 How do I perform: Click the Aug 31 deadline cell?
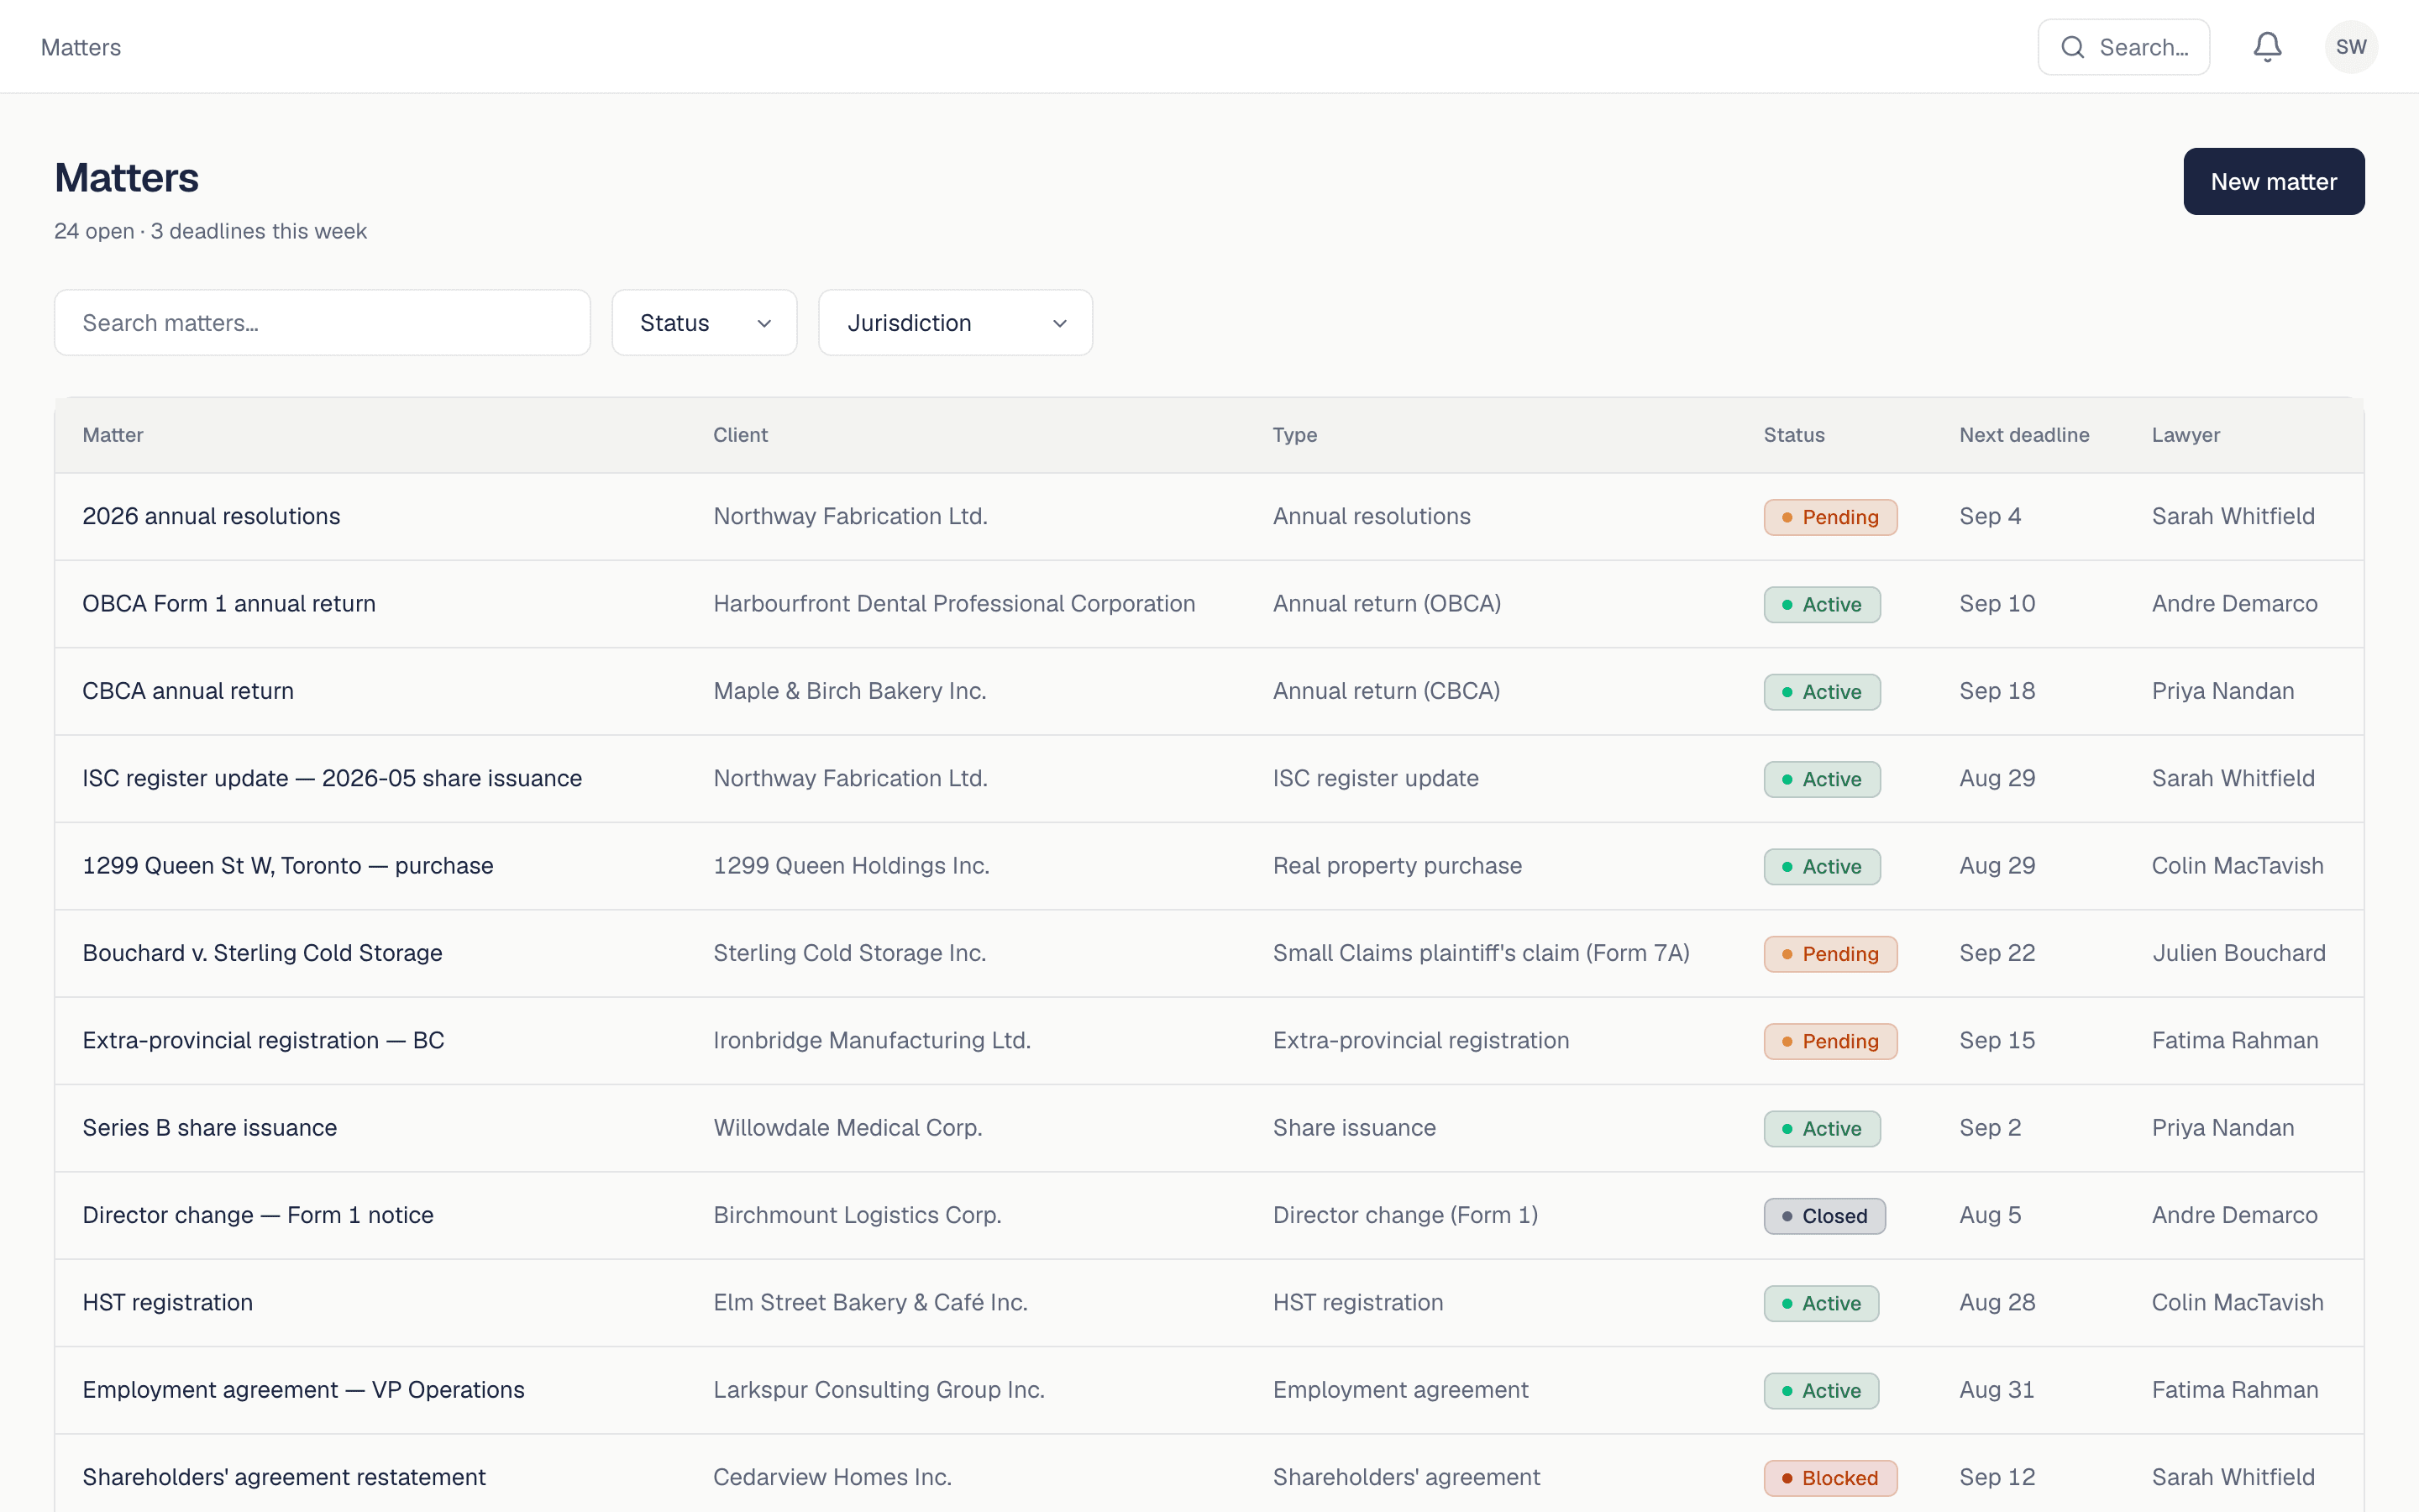(1997, 1390)
